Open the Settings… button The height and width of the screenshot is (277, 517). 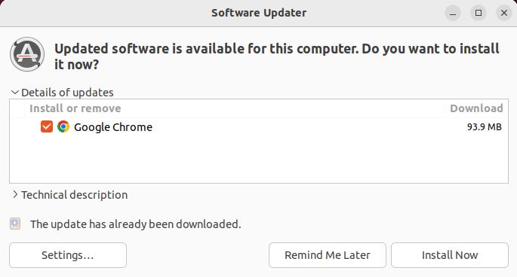[68, 255]
